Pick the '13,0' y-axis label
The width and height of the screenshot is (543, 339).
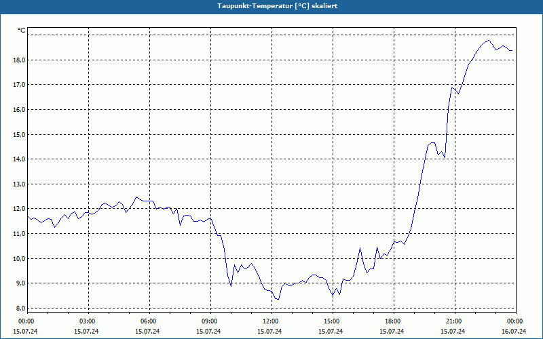19,184
